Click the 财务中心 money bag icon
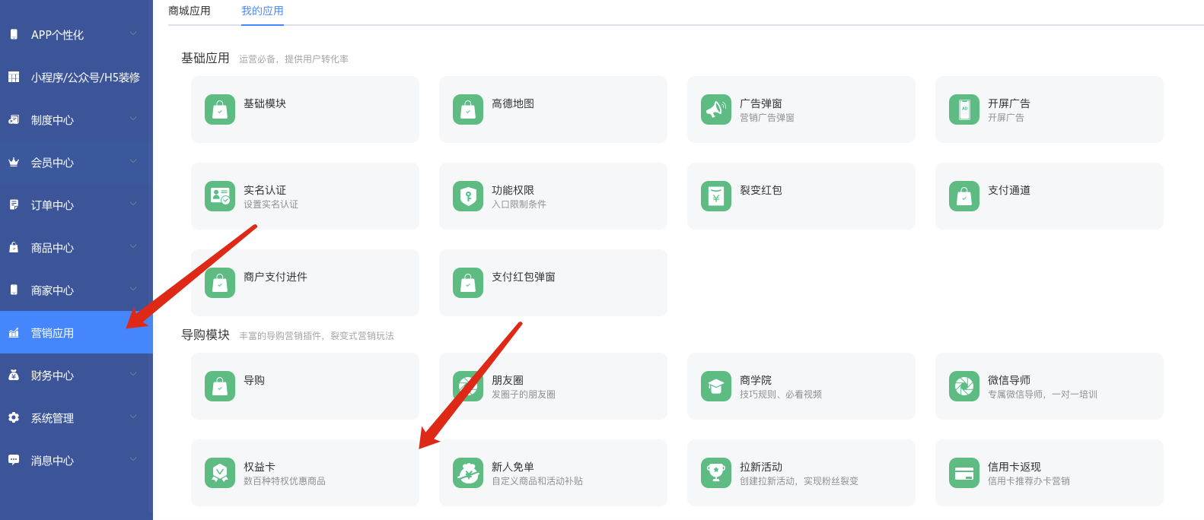 (x=14, y=375)
